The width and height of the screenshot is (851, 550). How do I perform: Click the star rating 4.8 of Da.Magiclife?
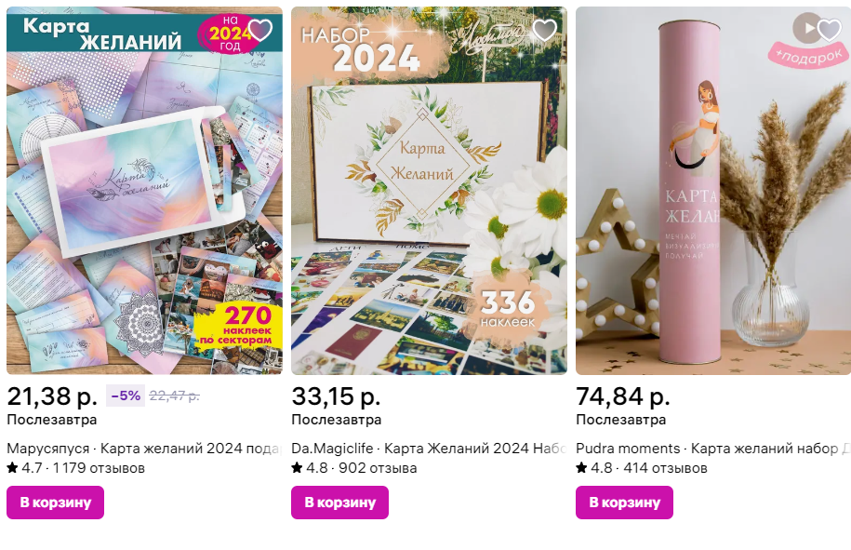click(x=310, y=467)
